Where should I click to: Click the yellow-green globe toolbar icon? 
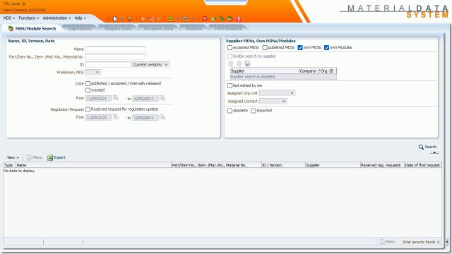click(213, 19)
